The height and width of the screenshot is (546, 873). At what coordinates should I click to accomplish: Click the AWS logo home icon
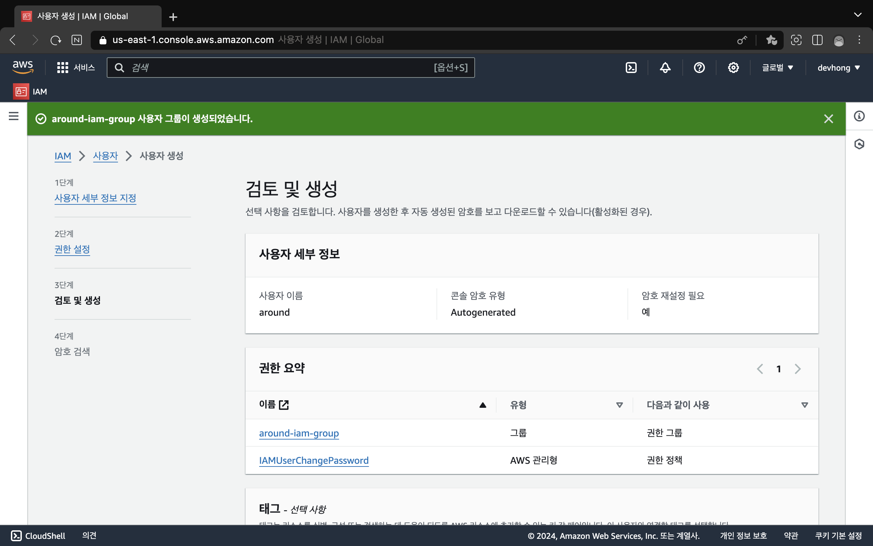[23, 67]
